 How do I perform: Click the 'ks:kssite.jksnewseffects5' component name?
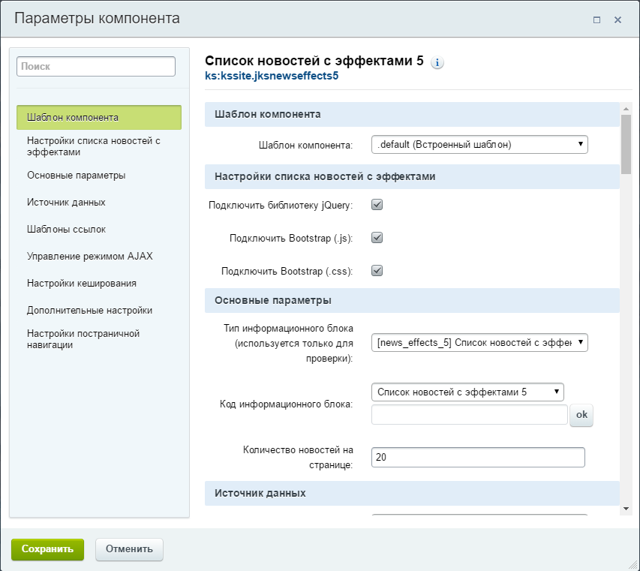point(272,76)
